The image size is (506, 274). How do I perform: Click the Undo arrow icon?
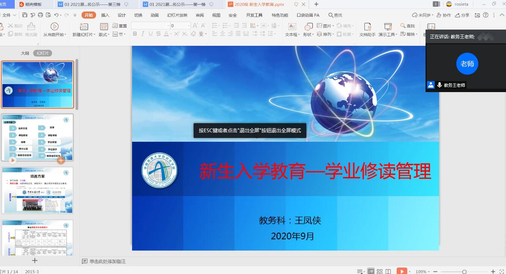[56, 15]
